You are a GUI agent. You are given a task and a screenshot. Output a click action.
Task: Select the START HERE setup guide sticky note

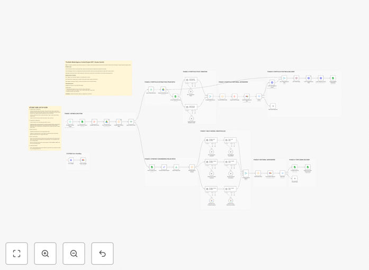click(x=44, y=128)
